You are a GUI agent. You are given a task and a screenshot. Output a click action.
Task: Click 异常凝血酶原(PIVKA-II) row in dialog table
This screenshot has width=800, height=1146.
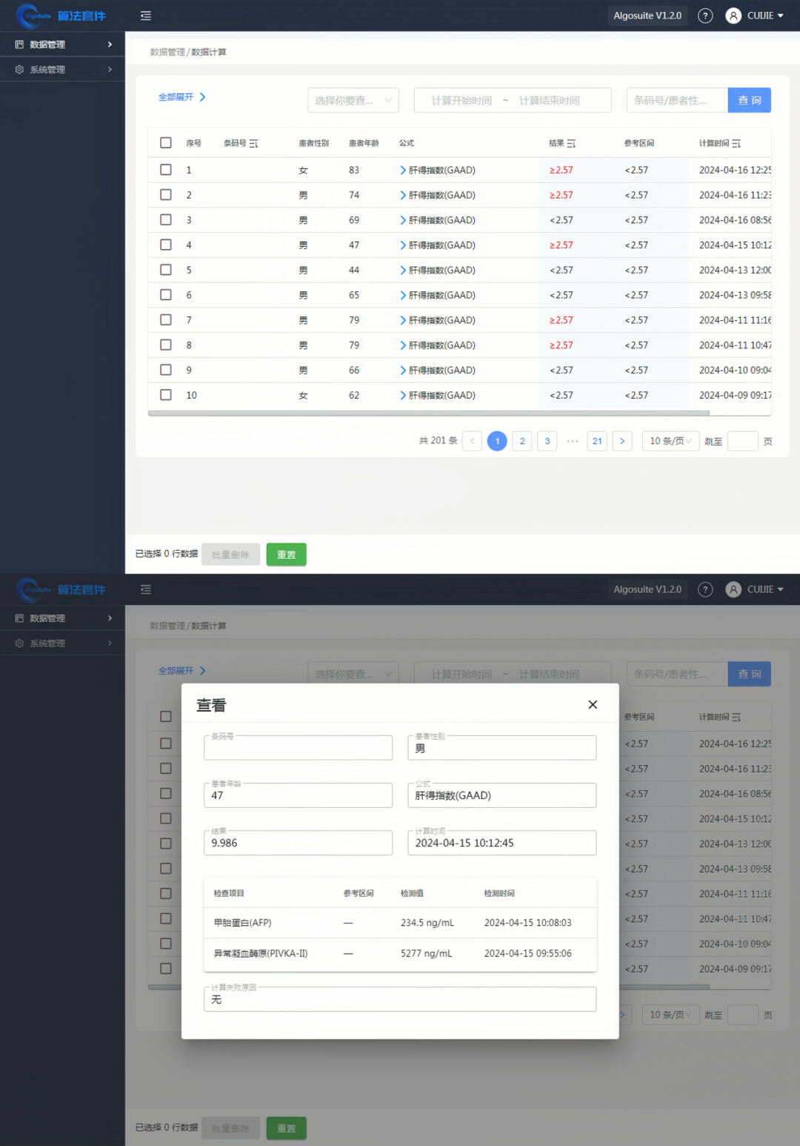coord(400,954)
